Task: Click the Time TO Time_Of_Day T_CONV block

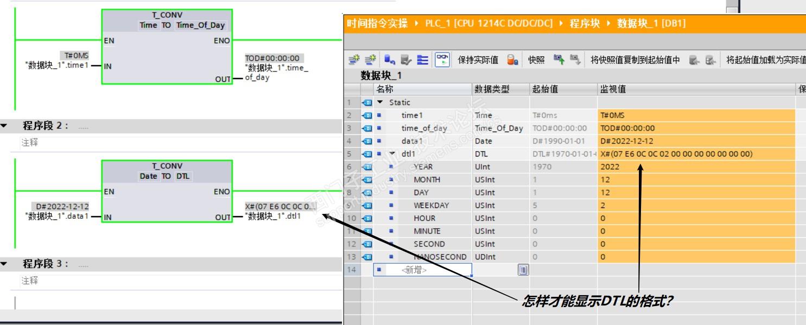Action: click(x=167, y=47)
